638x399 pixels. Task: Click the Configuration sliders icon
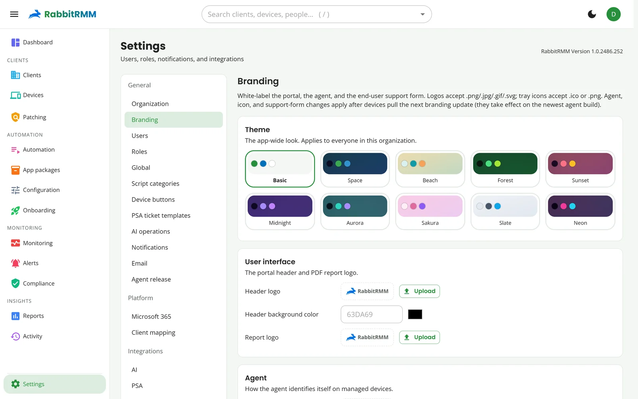(15, 190)
